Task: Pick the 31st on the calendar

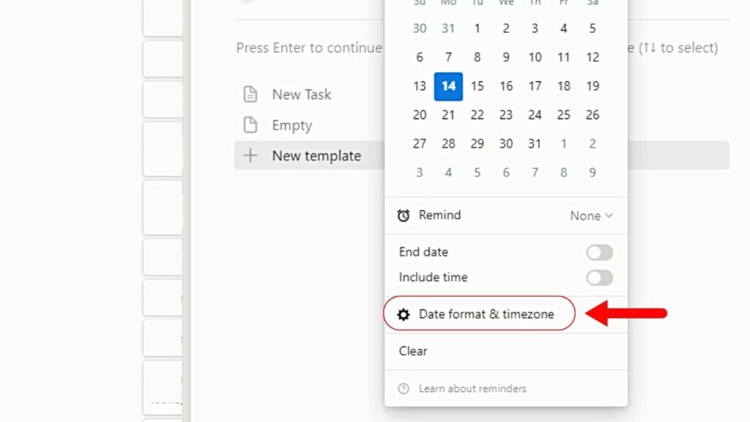Action: tap(535, 144)
